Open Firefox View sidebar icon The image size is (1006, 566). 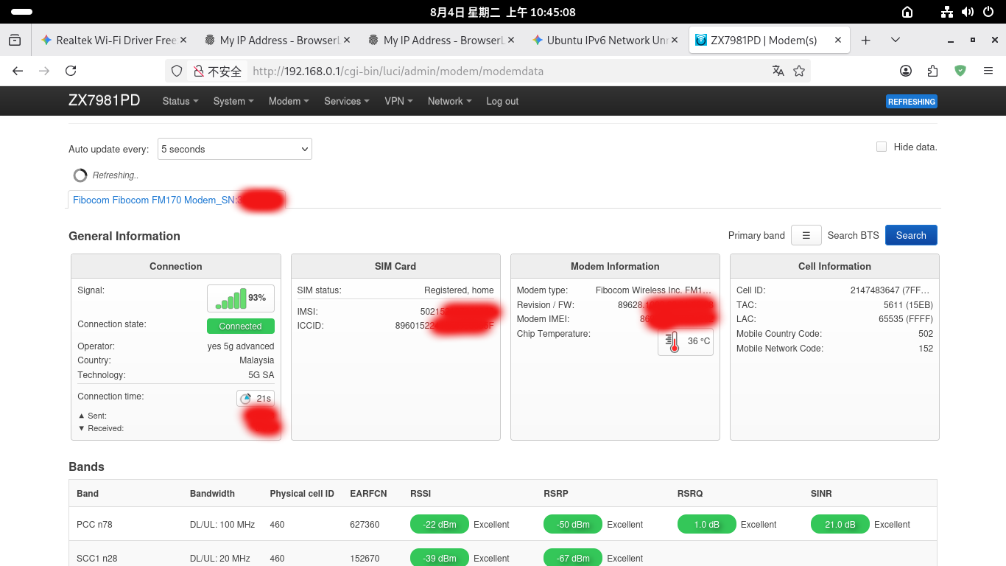point(15,41)
